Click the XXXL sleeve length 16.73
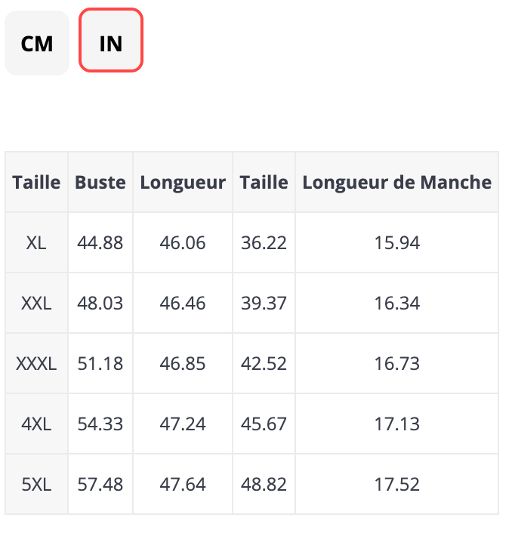The width and height of the screenshot is (512, 533). pos(396,363)
